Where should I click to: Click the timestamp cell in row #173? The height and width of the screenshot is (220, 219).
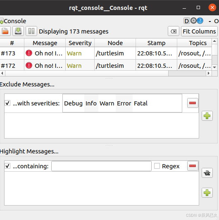point(156,53)
